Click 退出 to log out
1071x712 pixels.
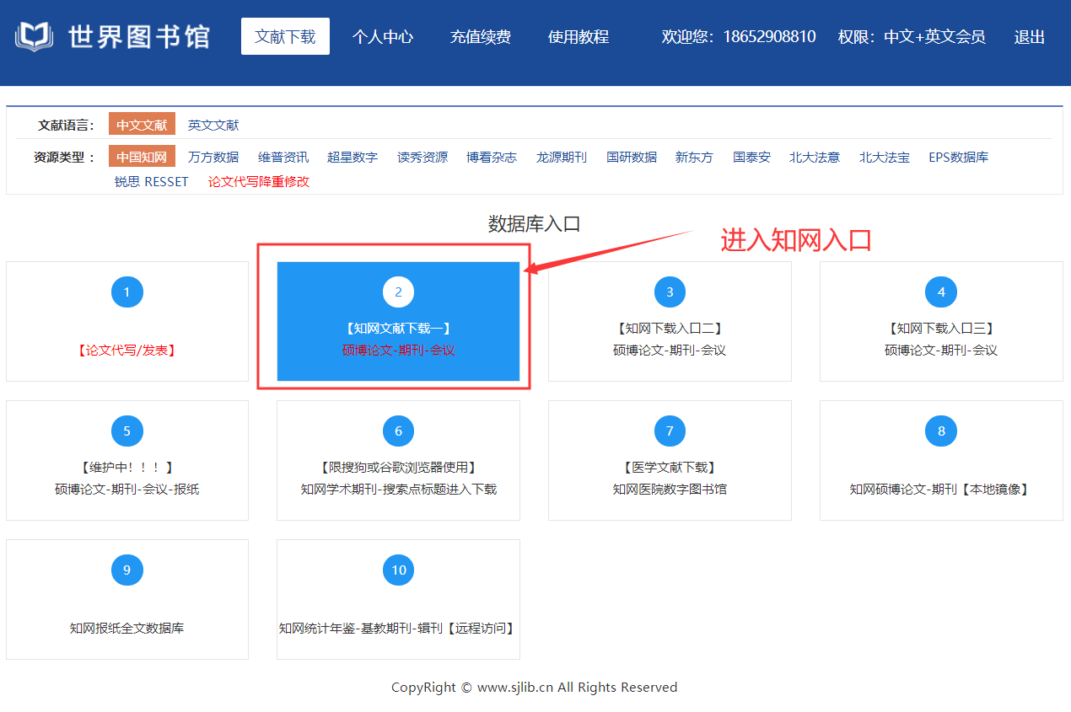pos(1030,37)
